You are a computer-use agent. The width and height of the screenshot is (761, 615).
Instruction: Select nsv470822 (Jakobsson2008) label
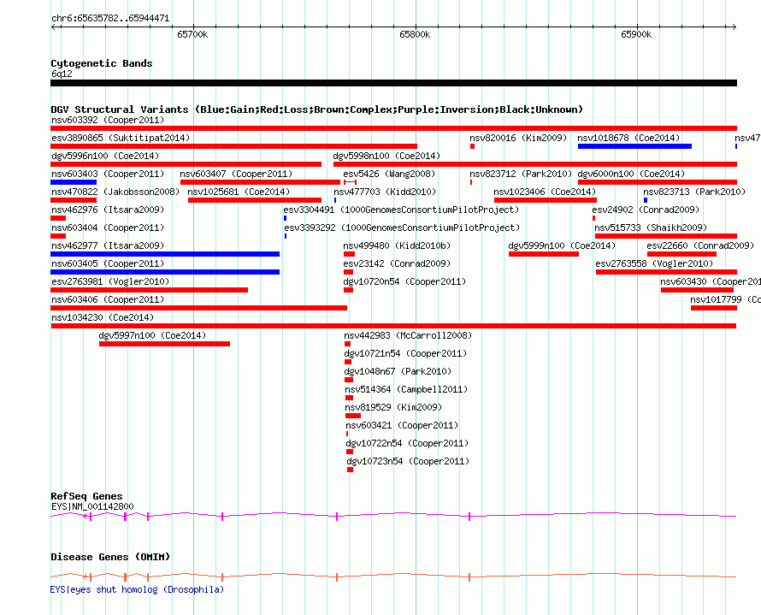115,192
